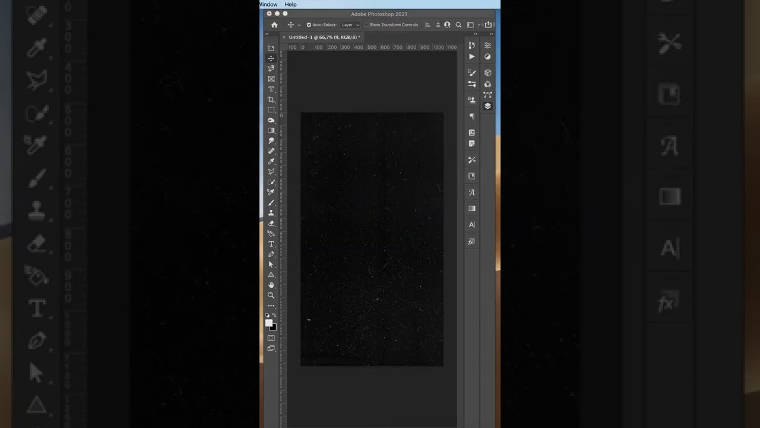The width and height of the screenshot is (760, 428).
Task: Click the horizontal ruler at top
Action: click(372, 47)
